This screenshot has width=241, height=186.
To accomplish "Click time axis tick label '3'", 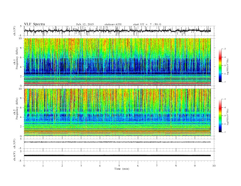I will click(81, 166).
